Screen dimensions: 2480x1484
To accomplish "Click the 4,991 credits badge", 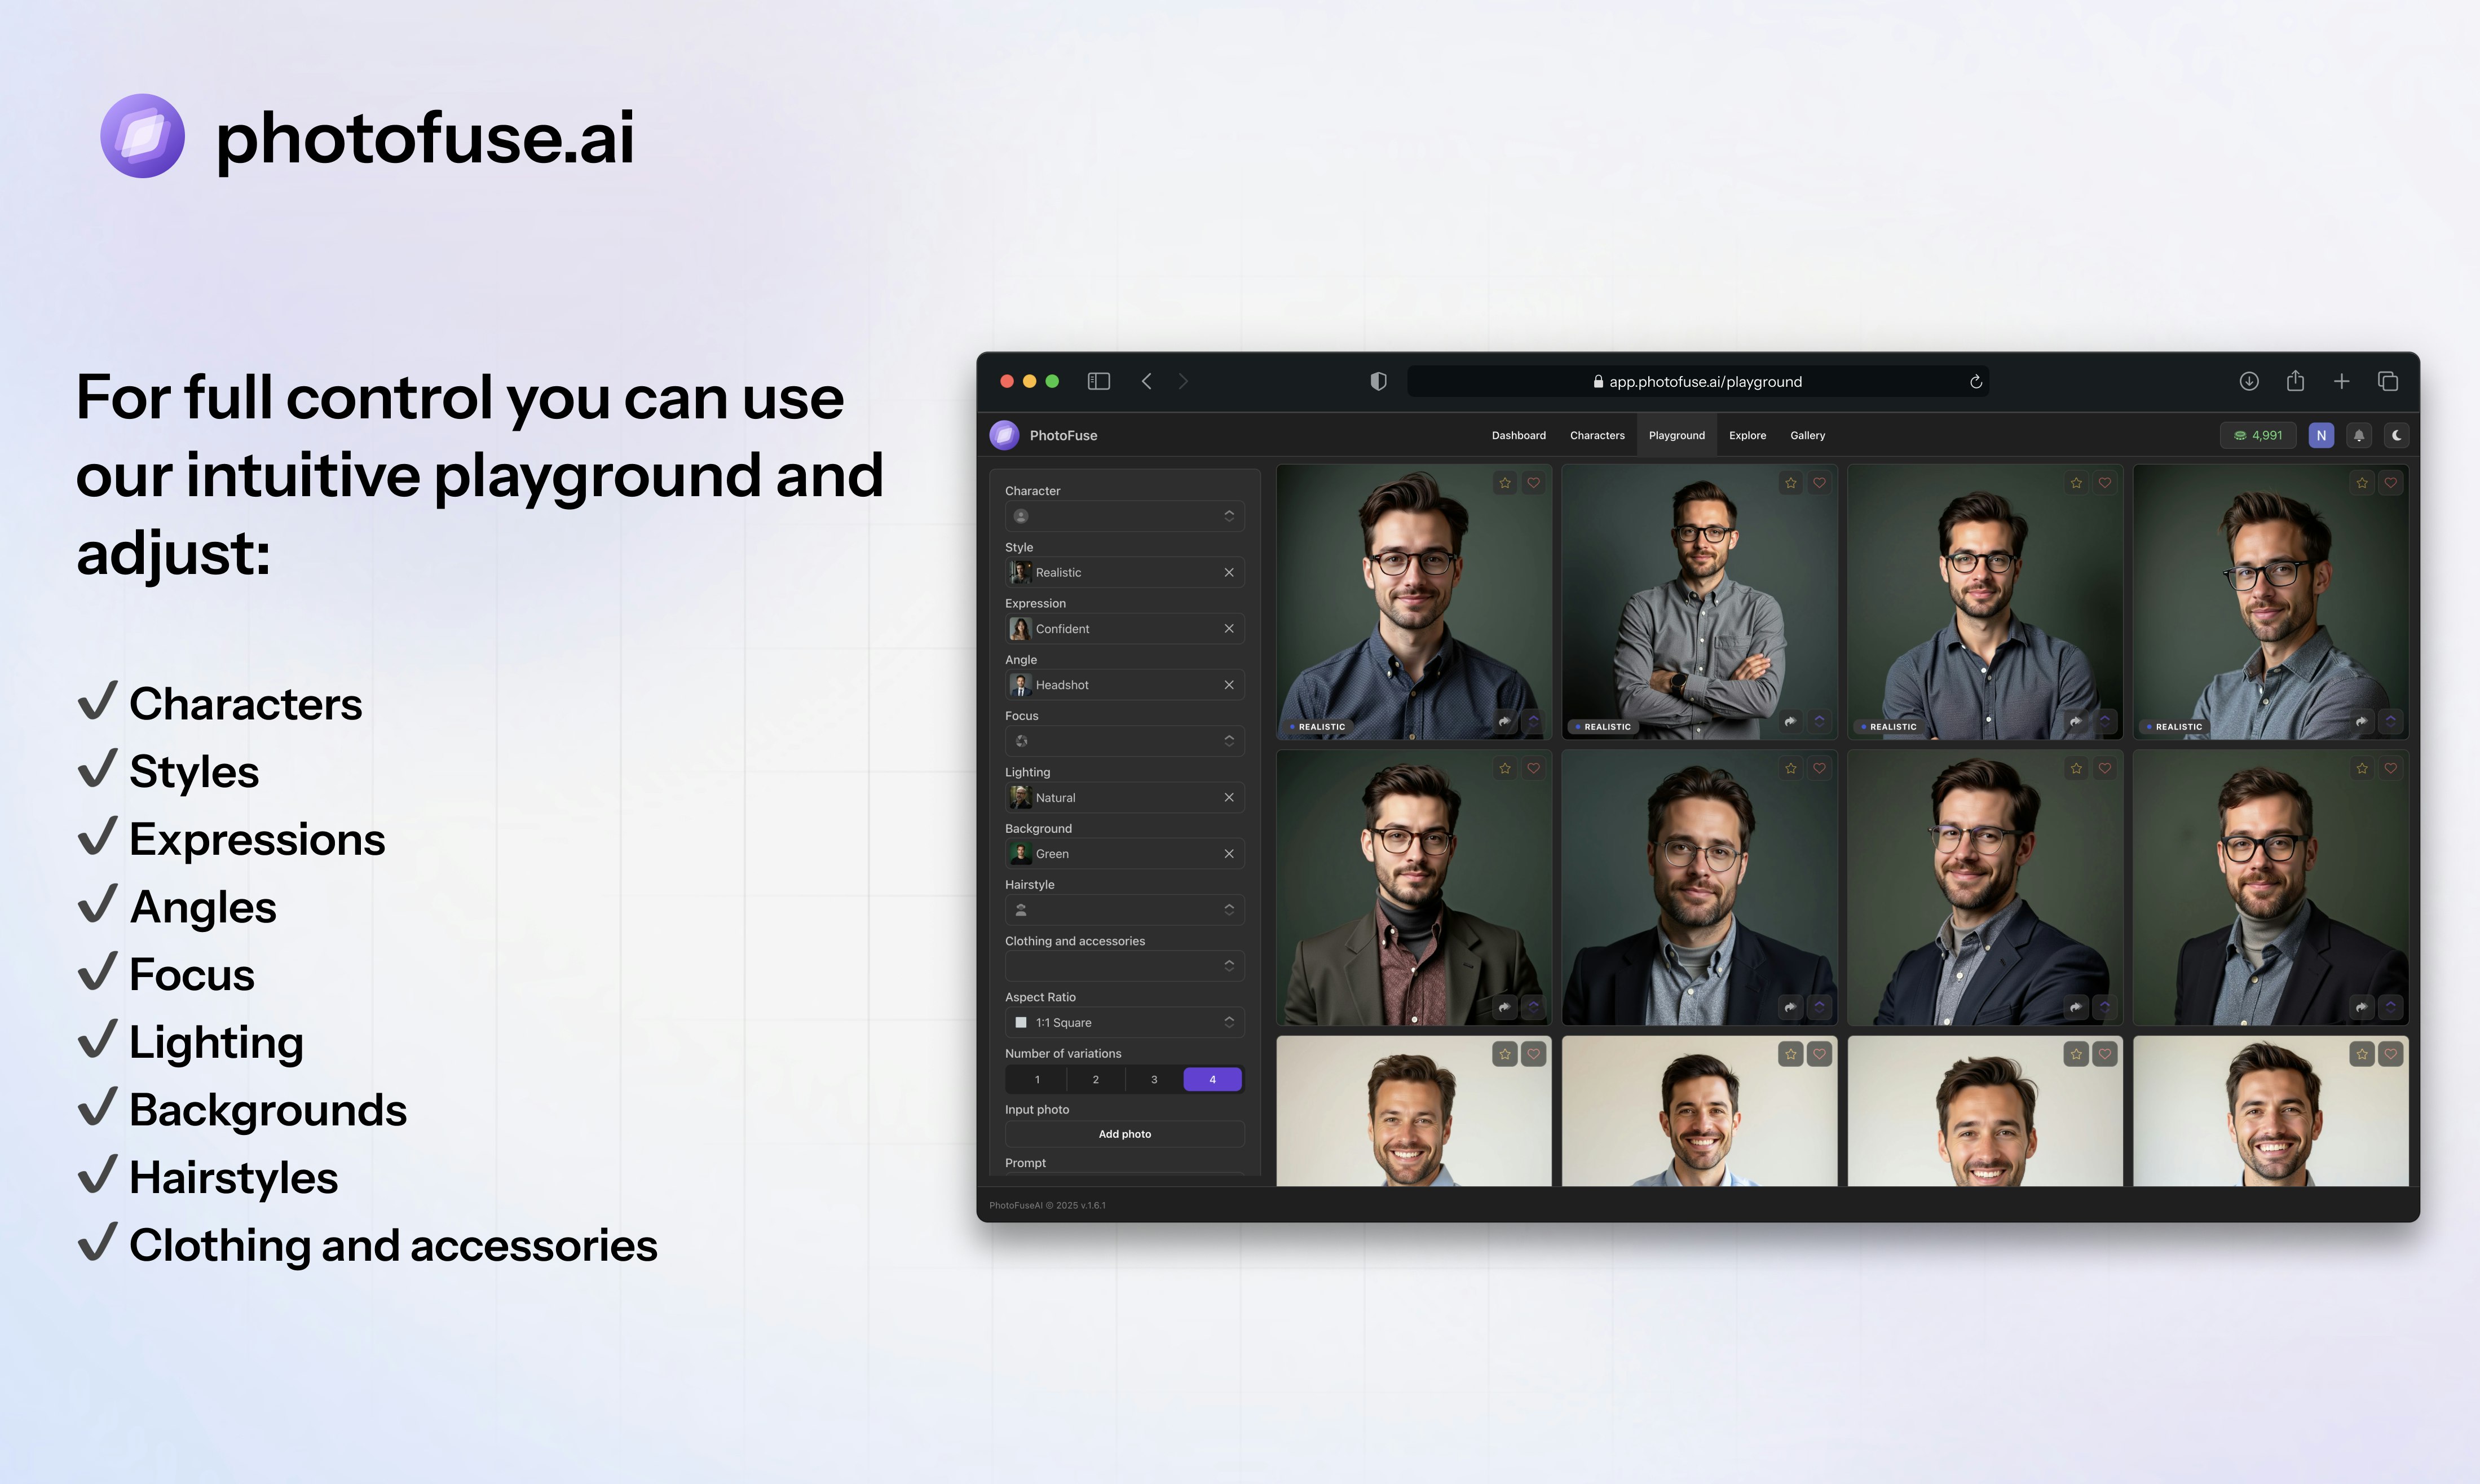I will click(2259, 435).
